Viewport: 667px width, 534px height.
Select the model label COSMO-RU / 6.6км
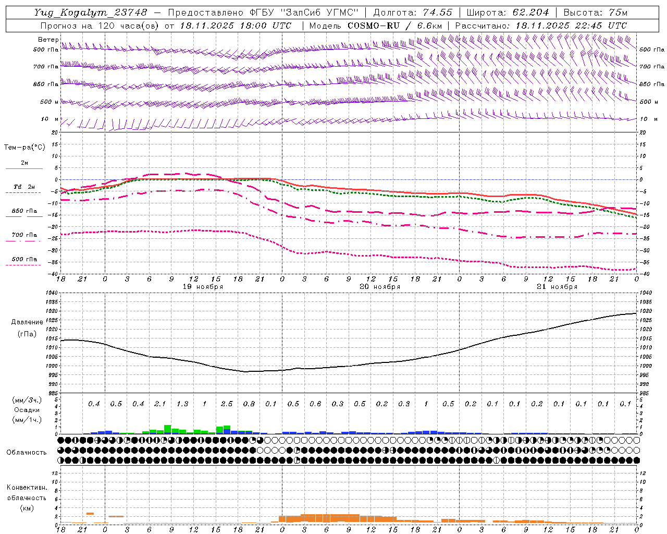pos(394,26)
